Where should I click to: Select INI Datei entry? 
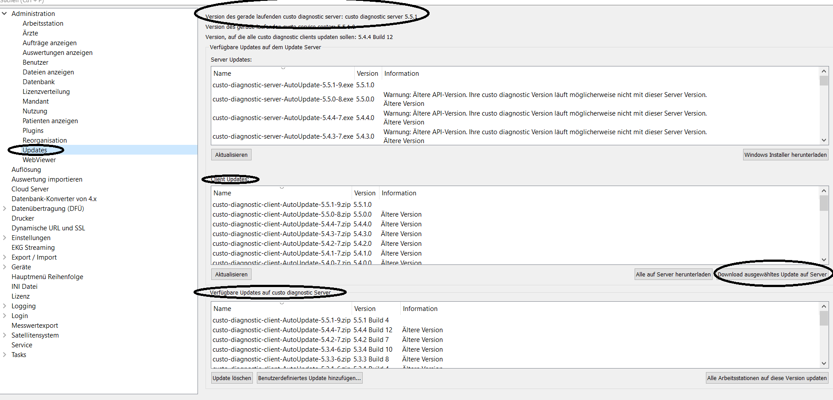click(24, 287)
